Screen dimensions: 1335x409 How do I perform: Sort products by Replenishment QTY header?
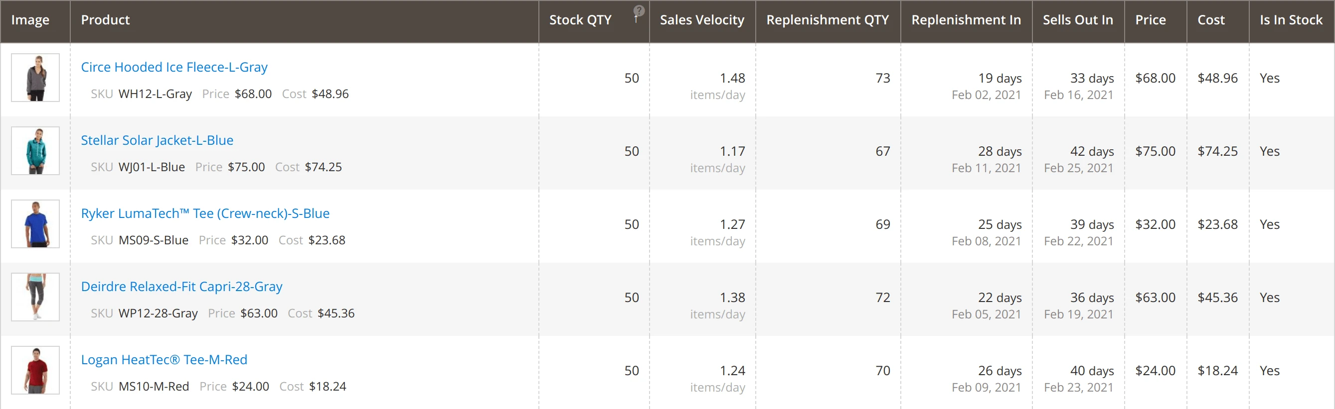click(x=827, y=19)
